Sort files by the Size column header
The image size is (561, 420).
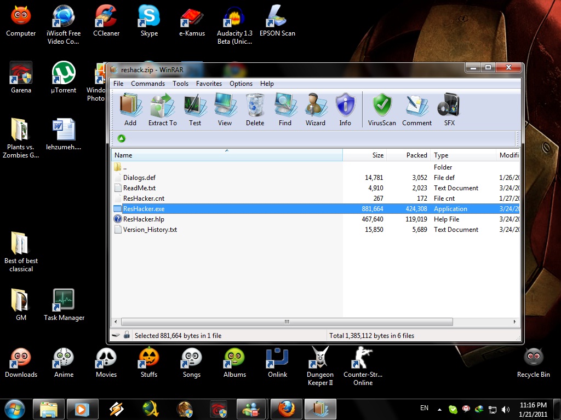364,155
